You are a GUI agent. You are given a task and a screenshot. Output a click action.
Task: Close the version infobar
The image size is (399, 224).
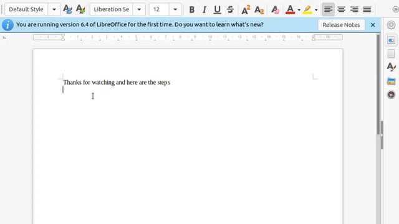(373, 25)
